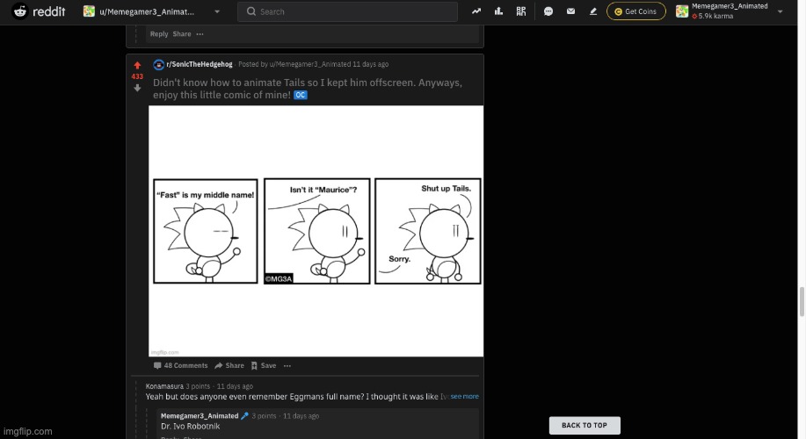Save the comic post
The width and height of the screenshot is (806, 439).
pyautogui.click(x=263, y=365)
